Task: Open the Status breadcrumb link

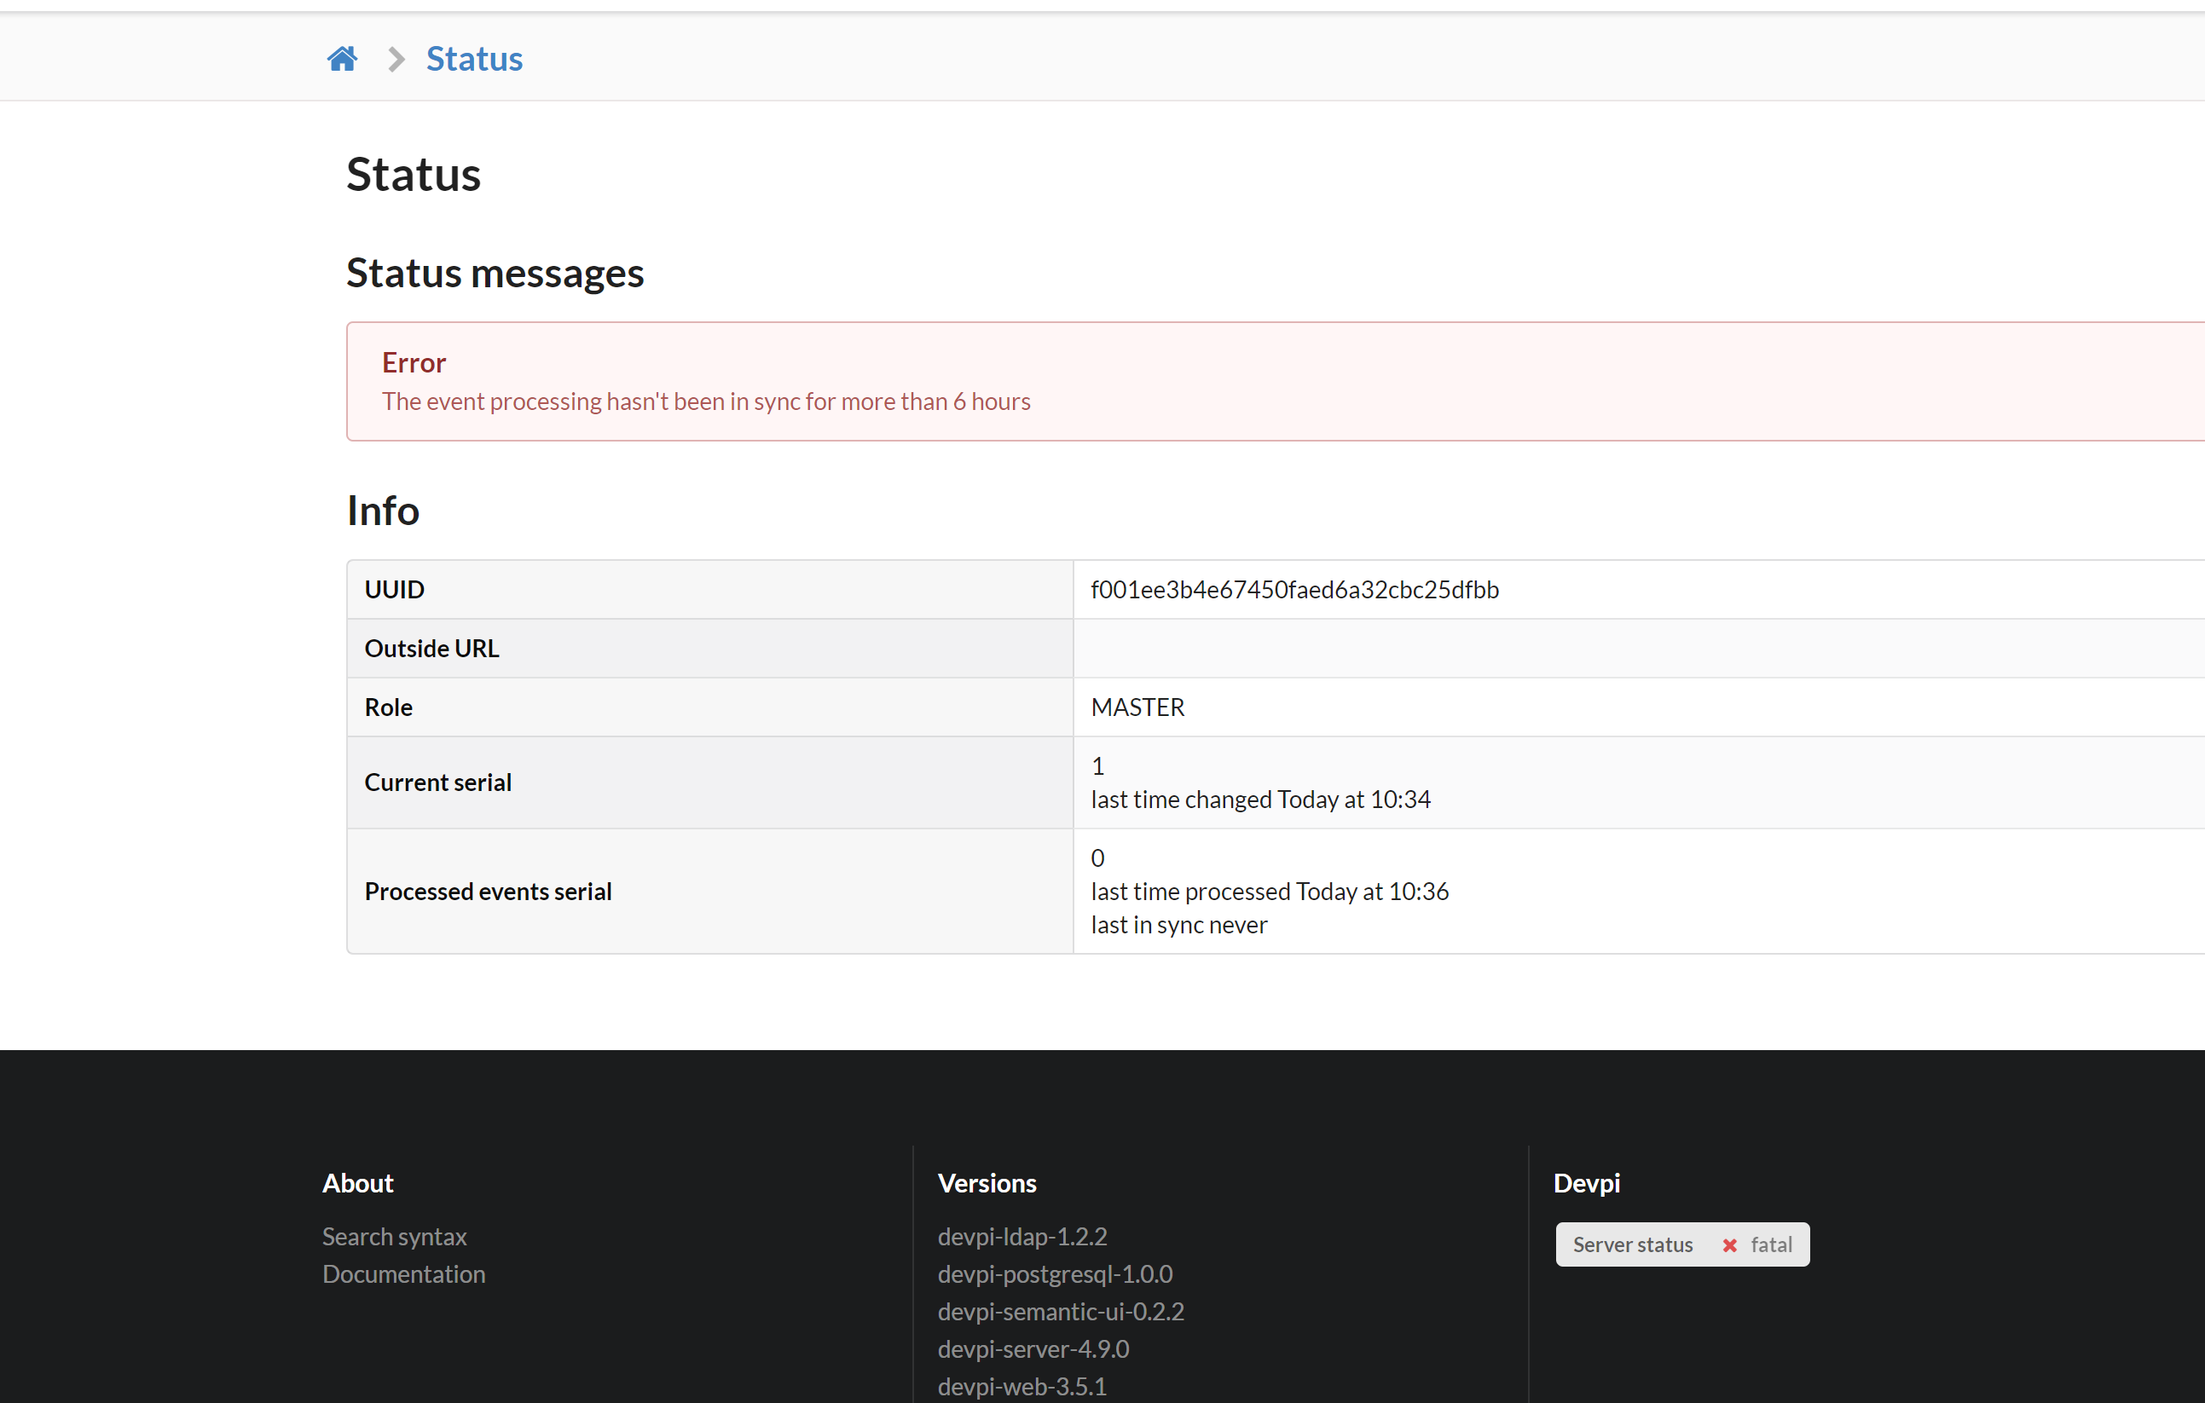Action: [x=473, y=58]
